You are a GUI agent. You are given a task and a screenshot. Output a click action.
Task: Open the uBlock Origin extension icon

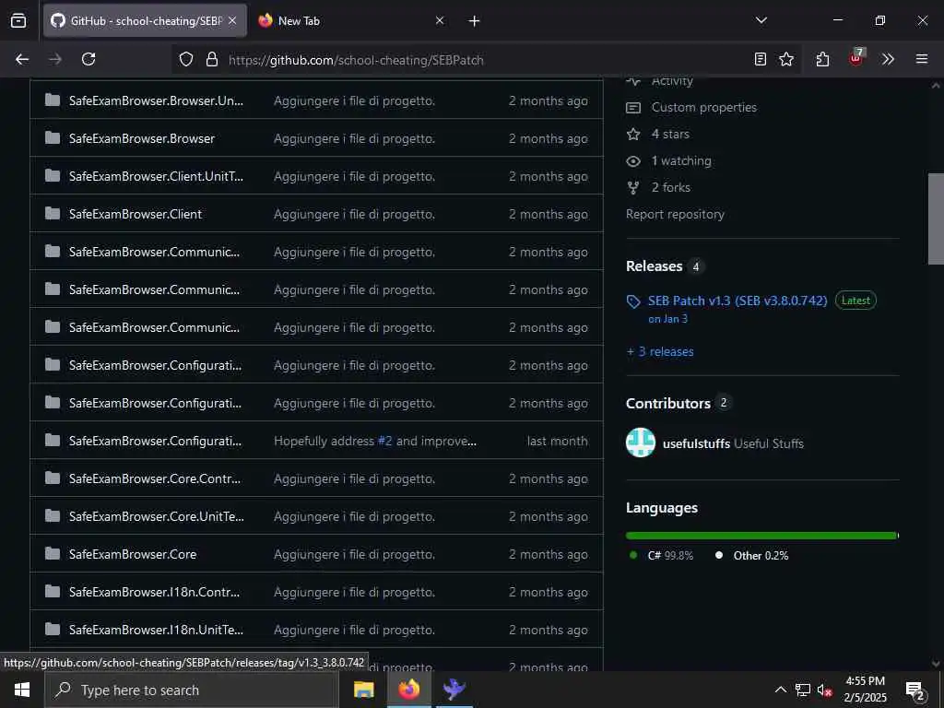pyautogui.click(x=856, y=58)
